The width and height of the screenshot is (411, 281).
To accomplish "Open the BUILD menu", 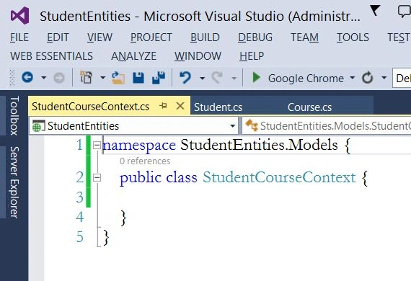I will 205,37.
